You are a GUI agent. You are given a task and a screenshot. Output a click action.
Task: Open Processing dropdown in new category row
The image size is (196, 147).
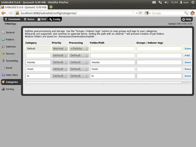tap(79, 55)
